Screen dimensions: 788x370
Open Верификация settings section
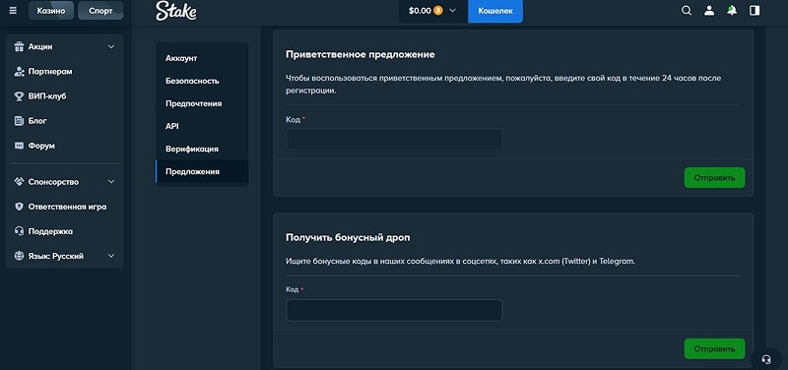click(202, 149)
